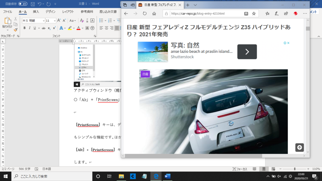Undo the last action in Word
This screenshot has height=181, width=322.
pos(40,4)
